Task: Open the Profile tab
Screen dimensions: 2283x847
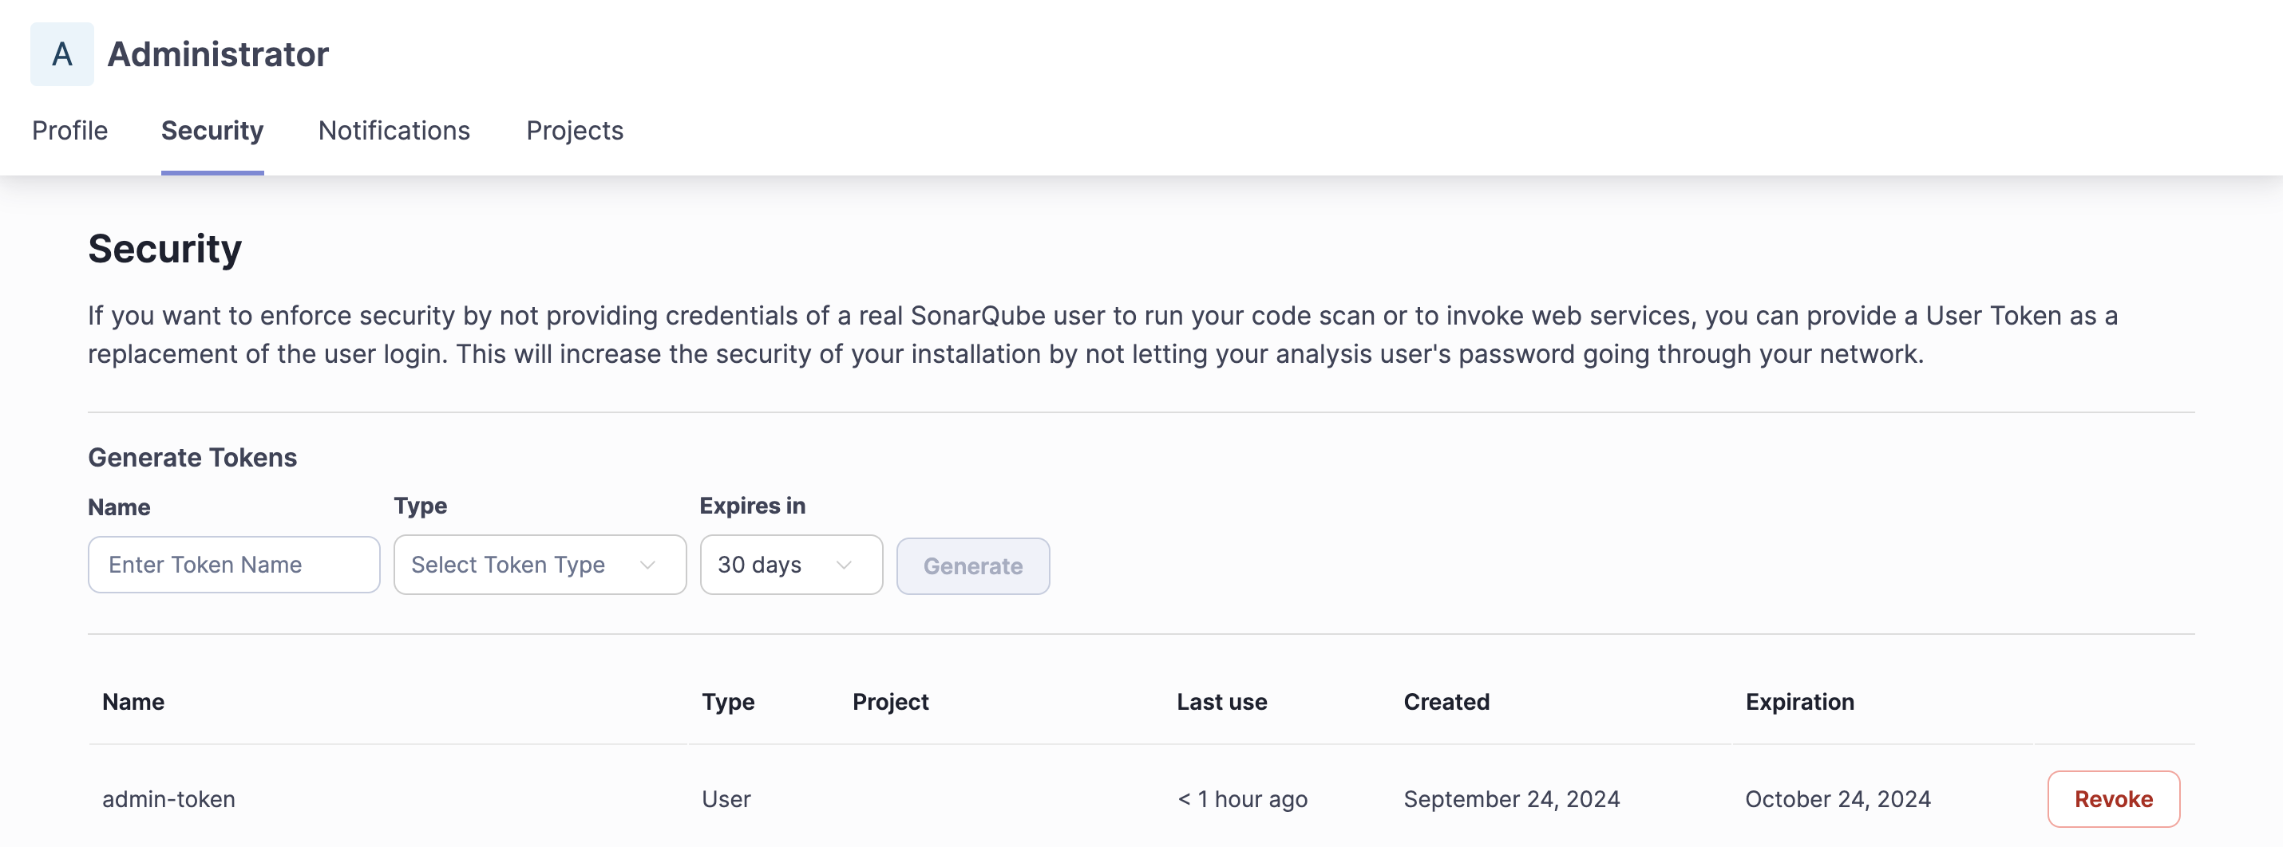Action: coord(69,130)
